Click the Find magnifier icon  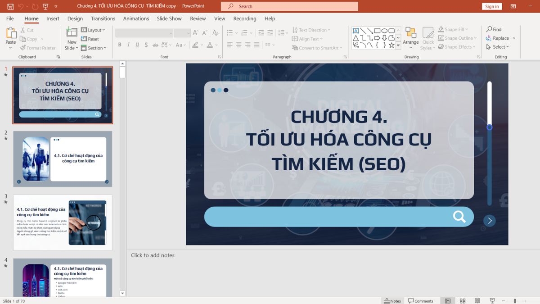pyautogui.click(x=489, y=29)
